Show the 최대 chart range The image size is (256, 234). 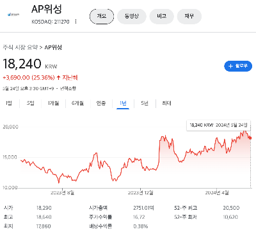click(166, 104)
